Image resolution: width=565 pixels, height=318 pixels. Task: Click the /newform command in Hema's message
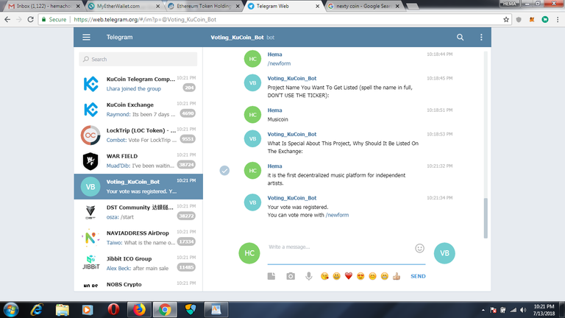(x=279, y=63)
